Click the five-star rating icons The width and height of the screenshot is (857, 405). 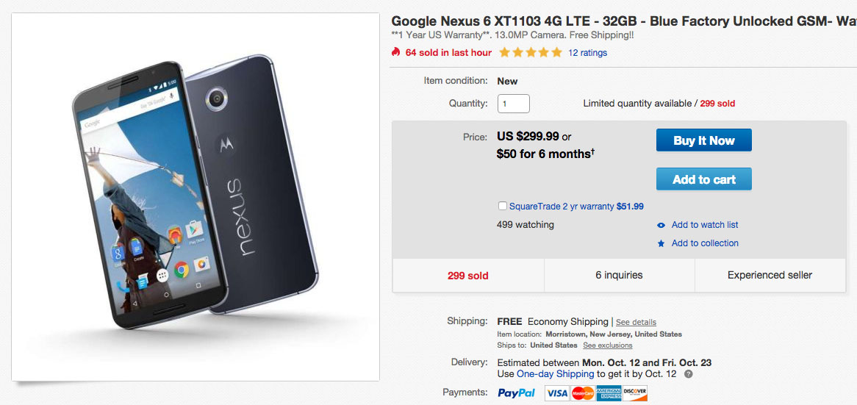coord(530,52)
